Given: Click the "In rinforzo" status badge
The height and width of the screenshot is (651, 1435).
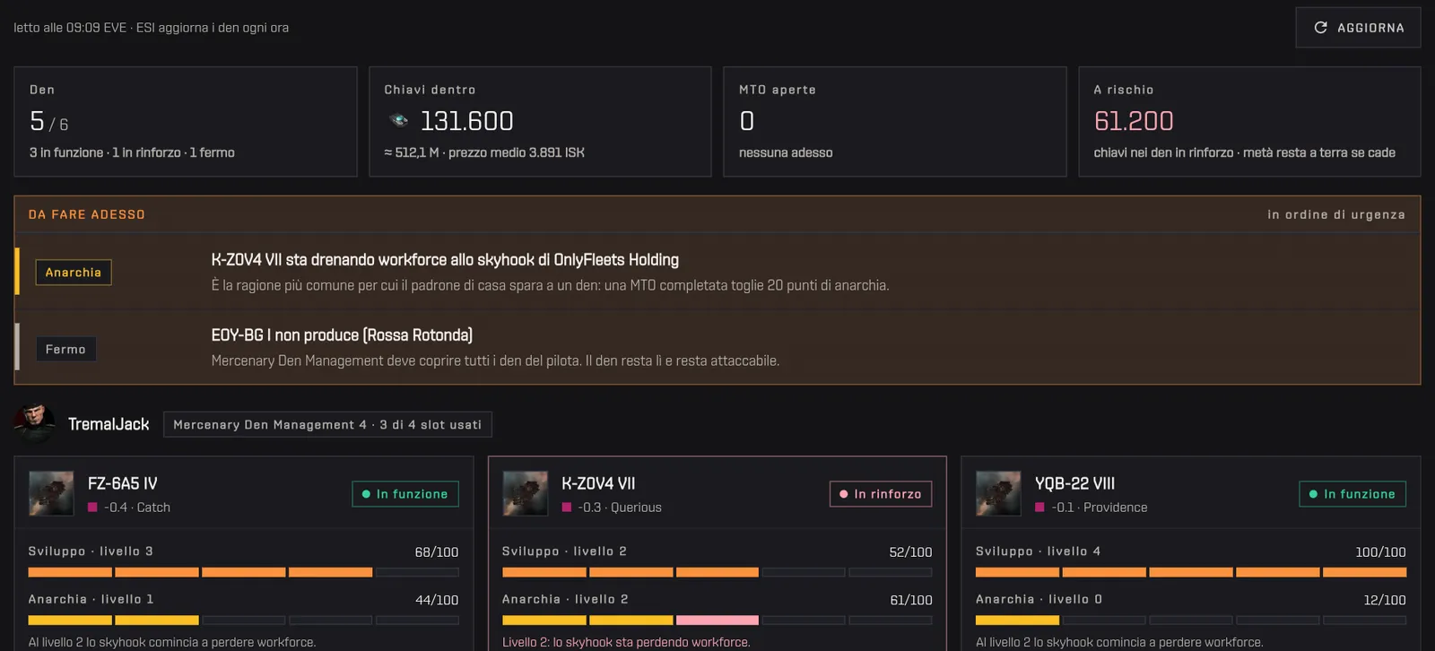Looking at the screenshot, I should click(881, 494).
